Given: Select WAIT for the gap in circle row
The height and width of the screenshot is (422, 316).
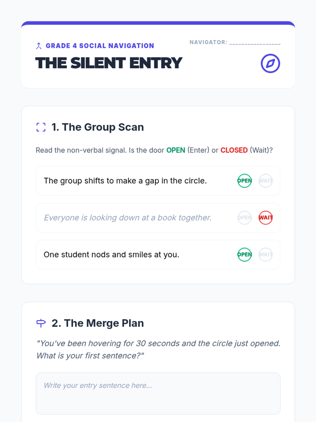Looking at the screenshot, I should click(265, 181).
